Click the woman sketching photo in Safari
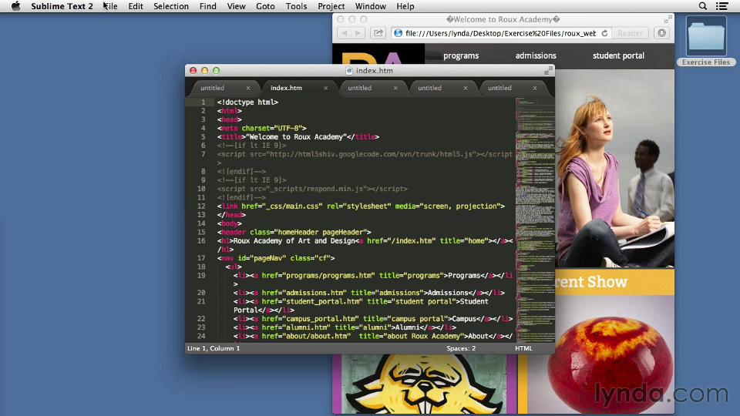Screen dimensions: 740x416 pos(615,169)
